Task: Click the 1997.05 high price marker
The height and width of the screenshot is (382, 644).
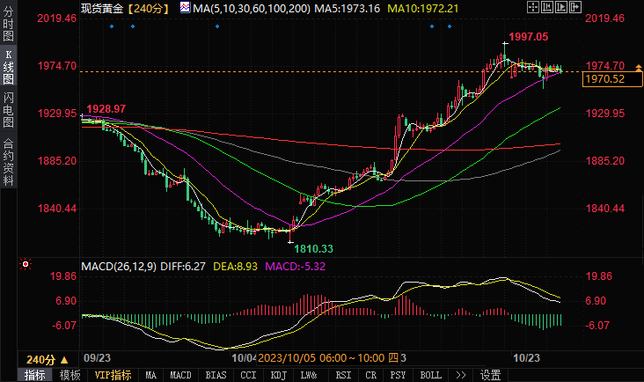Action: coord(528,37)
